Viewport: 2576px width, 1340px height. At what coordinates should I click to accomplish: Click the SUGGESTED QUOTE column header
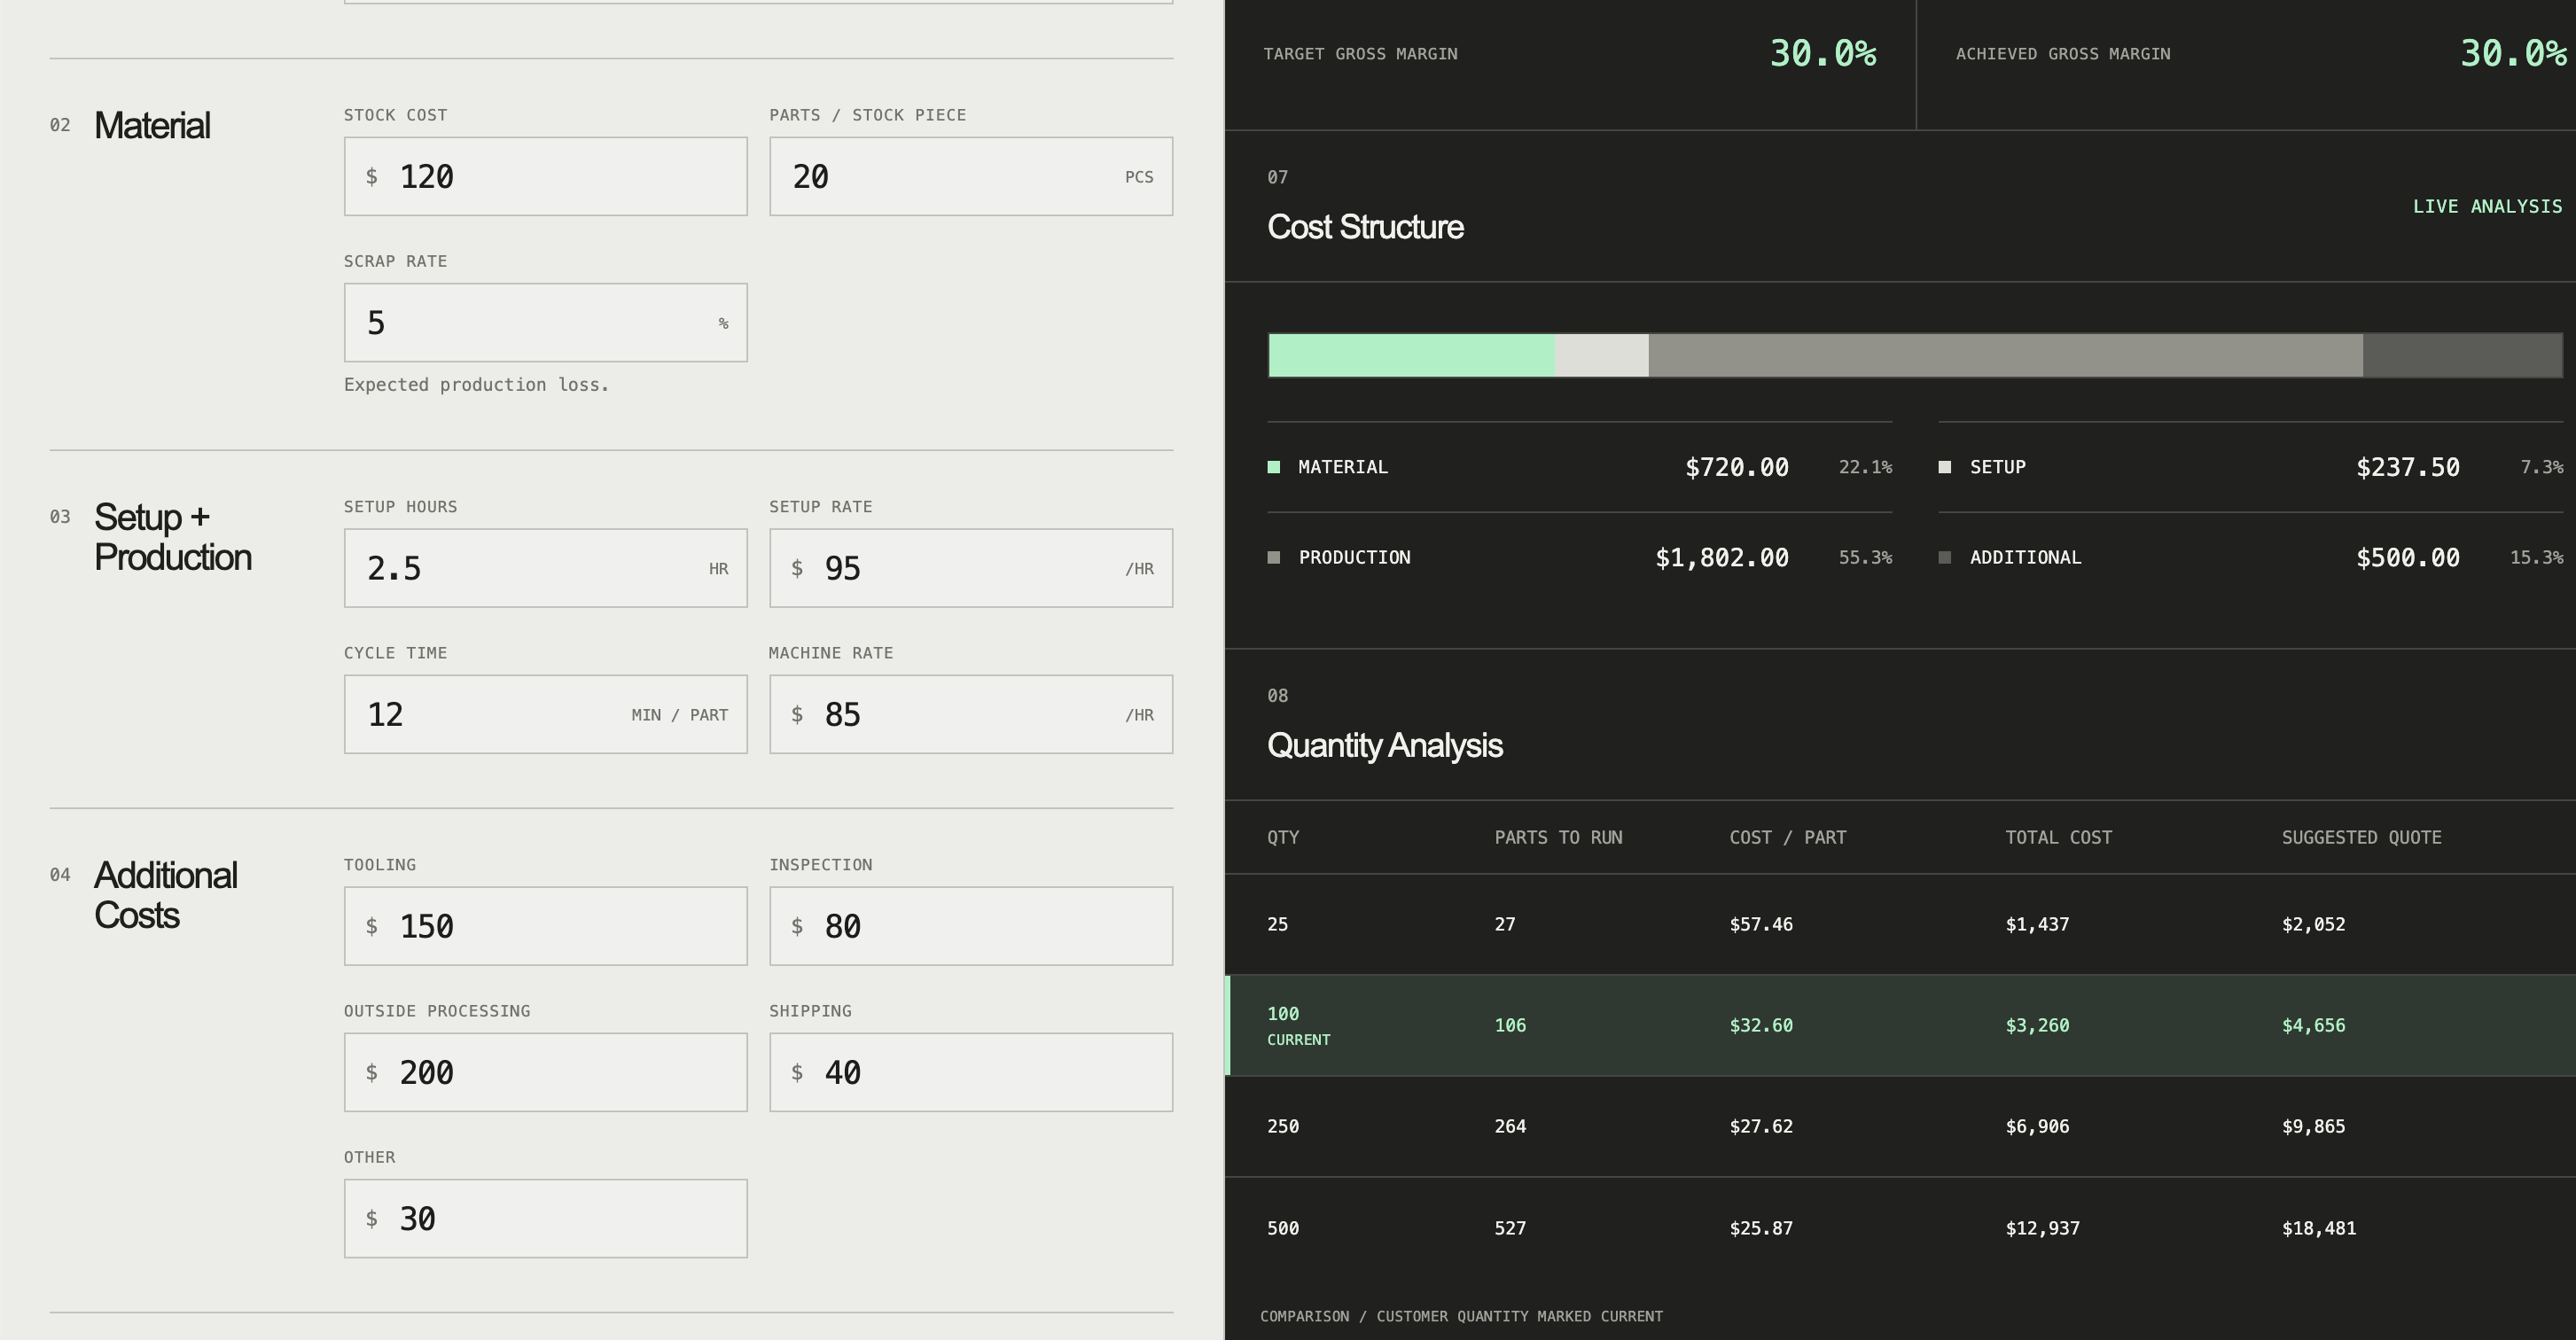[x=2361, y=837]
